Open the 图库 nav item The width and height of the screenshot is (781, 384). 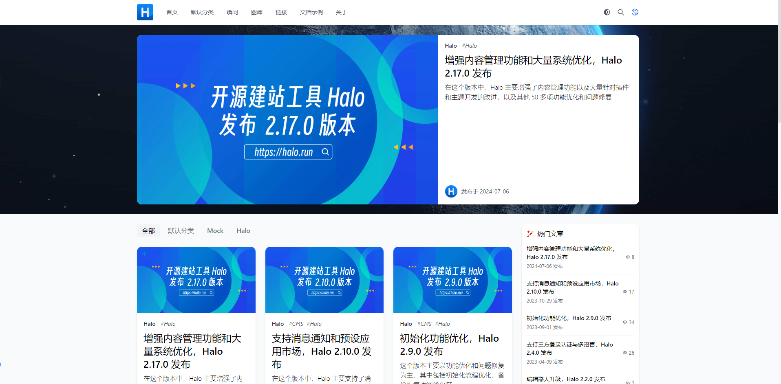coord(257,12)
